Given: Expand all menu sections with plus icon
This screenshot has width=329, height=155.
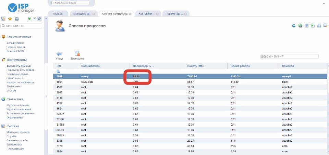Looking at the screenshot, I should [x=29, y=19].
